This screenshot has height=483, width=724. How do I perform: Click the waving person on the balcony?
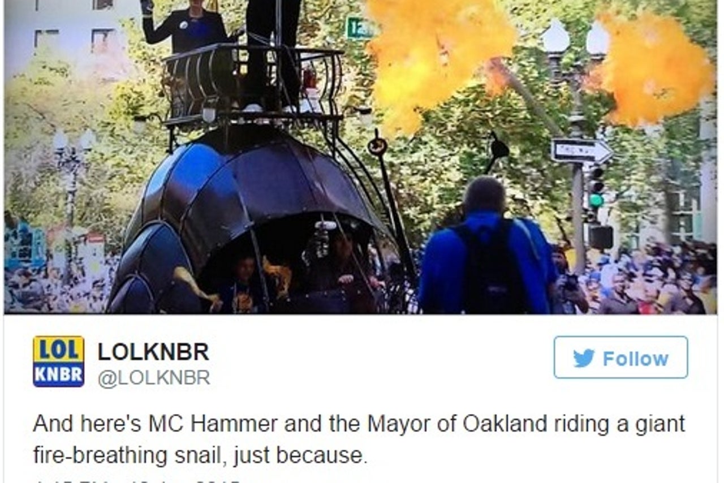pos(186,25)
